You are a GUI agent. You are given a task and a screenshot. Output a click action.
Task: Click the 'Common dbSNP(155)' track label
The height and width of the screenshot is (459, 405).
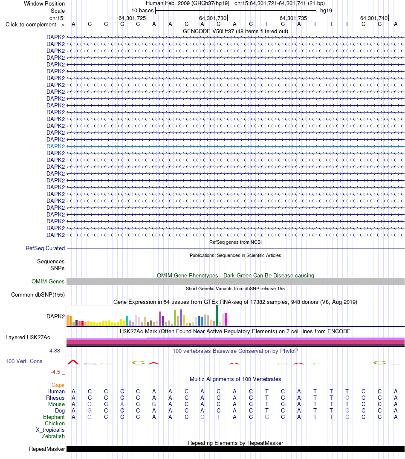[38, 295]
